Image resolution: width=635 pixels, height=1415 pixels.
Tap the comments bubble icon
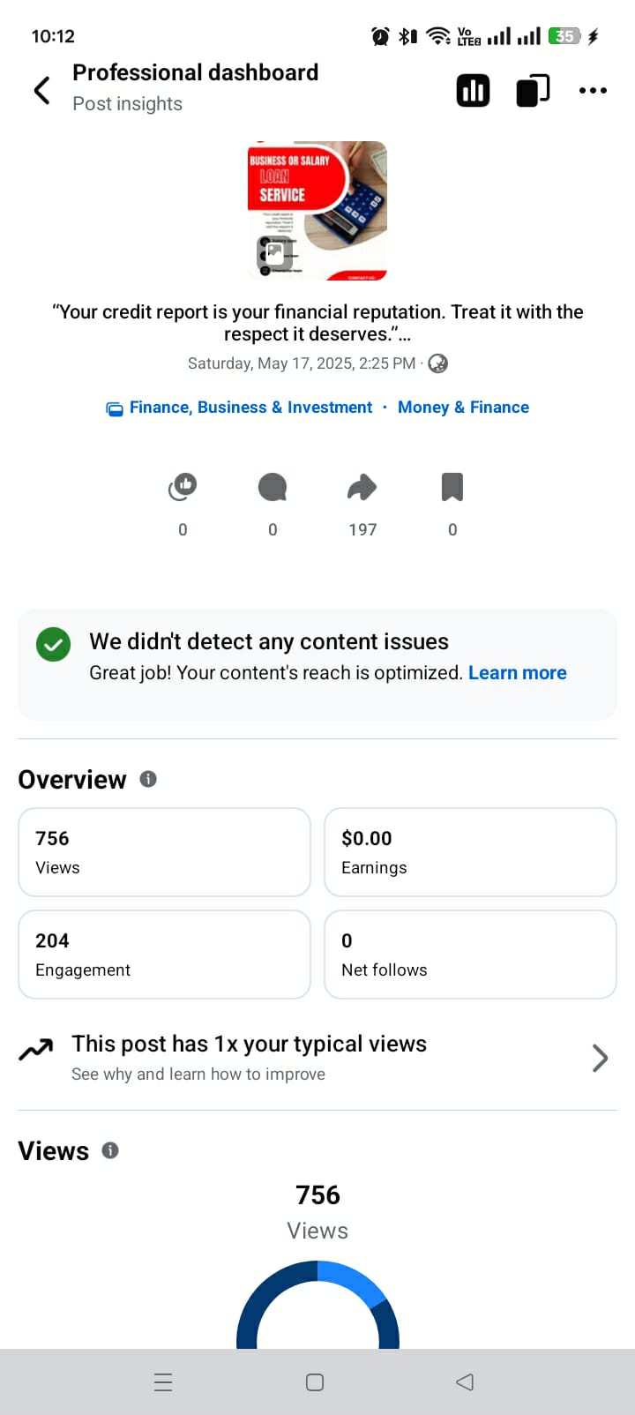pyautogui.click(x=273, y=487)
